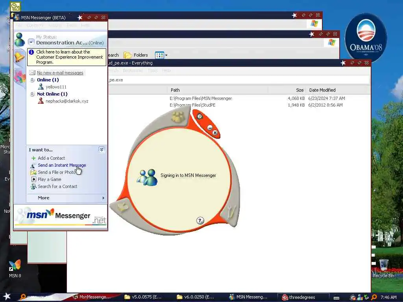Click the Start star button on taskbar
Image resolution: width=403 pixels, height=302 pixels.
(7, 296)
